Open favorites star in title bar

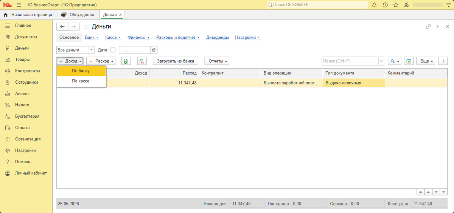396,5
